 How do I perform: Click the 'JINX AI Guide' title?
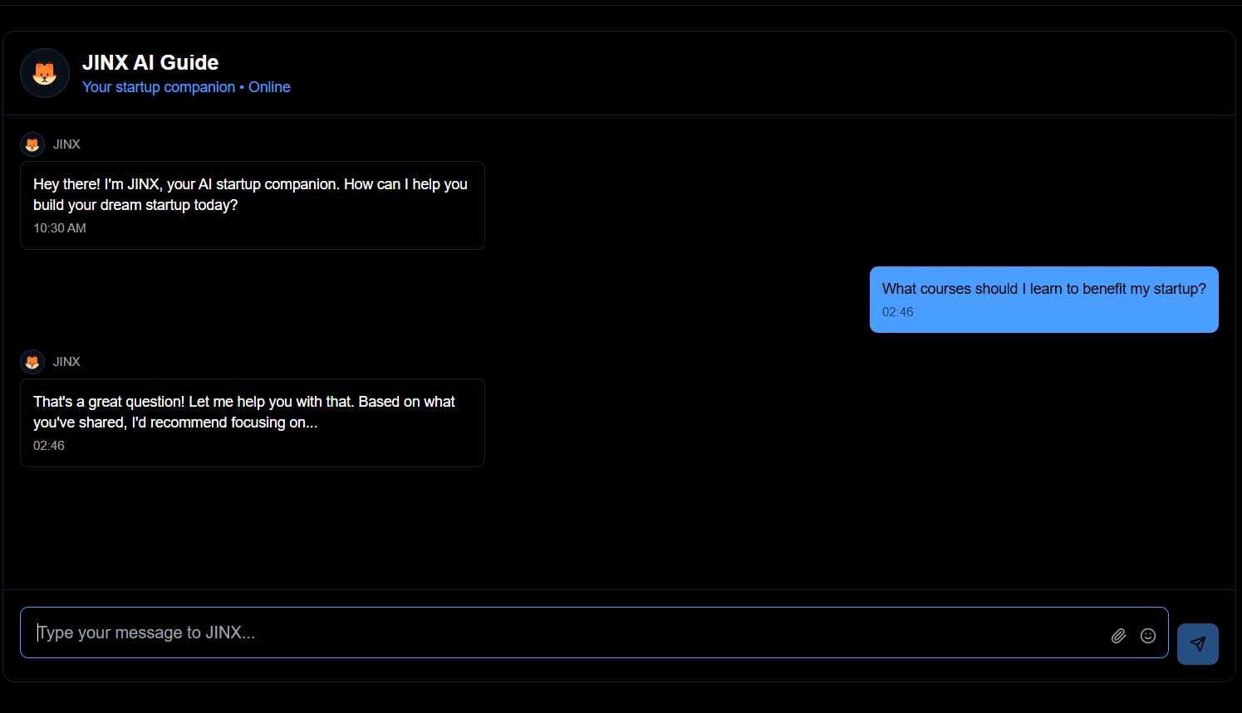pos(150,62)
